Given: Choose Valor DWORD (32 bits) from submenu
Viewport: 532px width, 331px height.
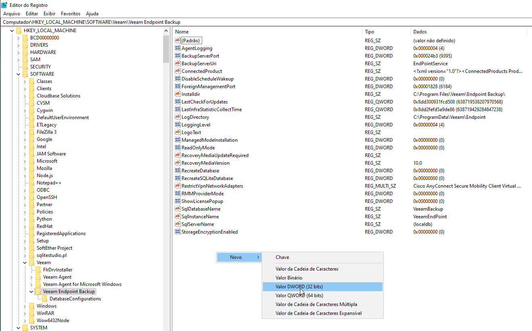Looking at the screenshot, I should click(323, 287).
